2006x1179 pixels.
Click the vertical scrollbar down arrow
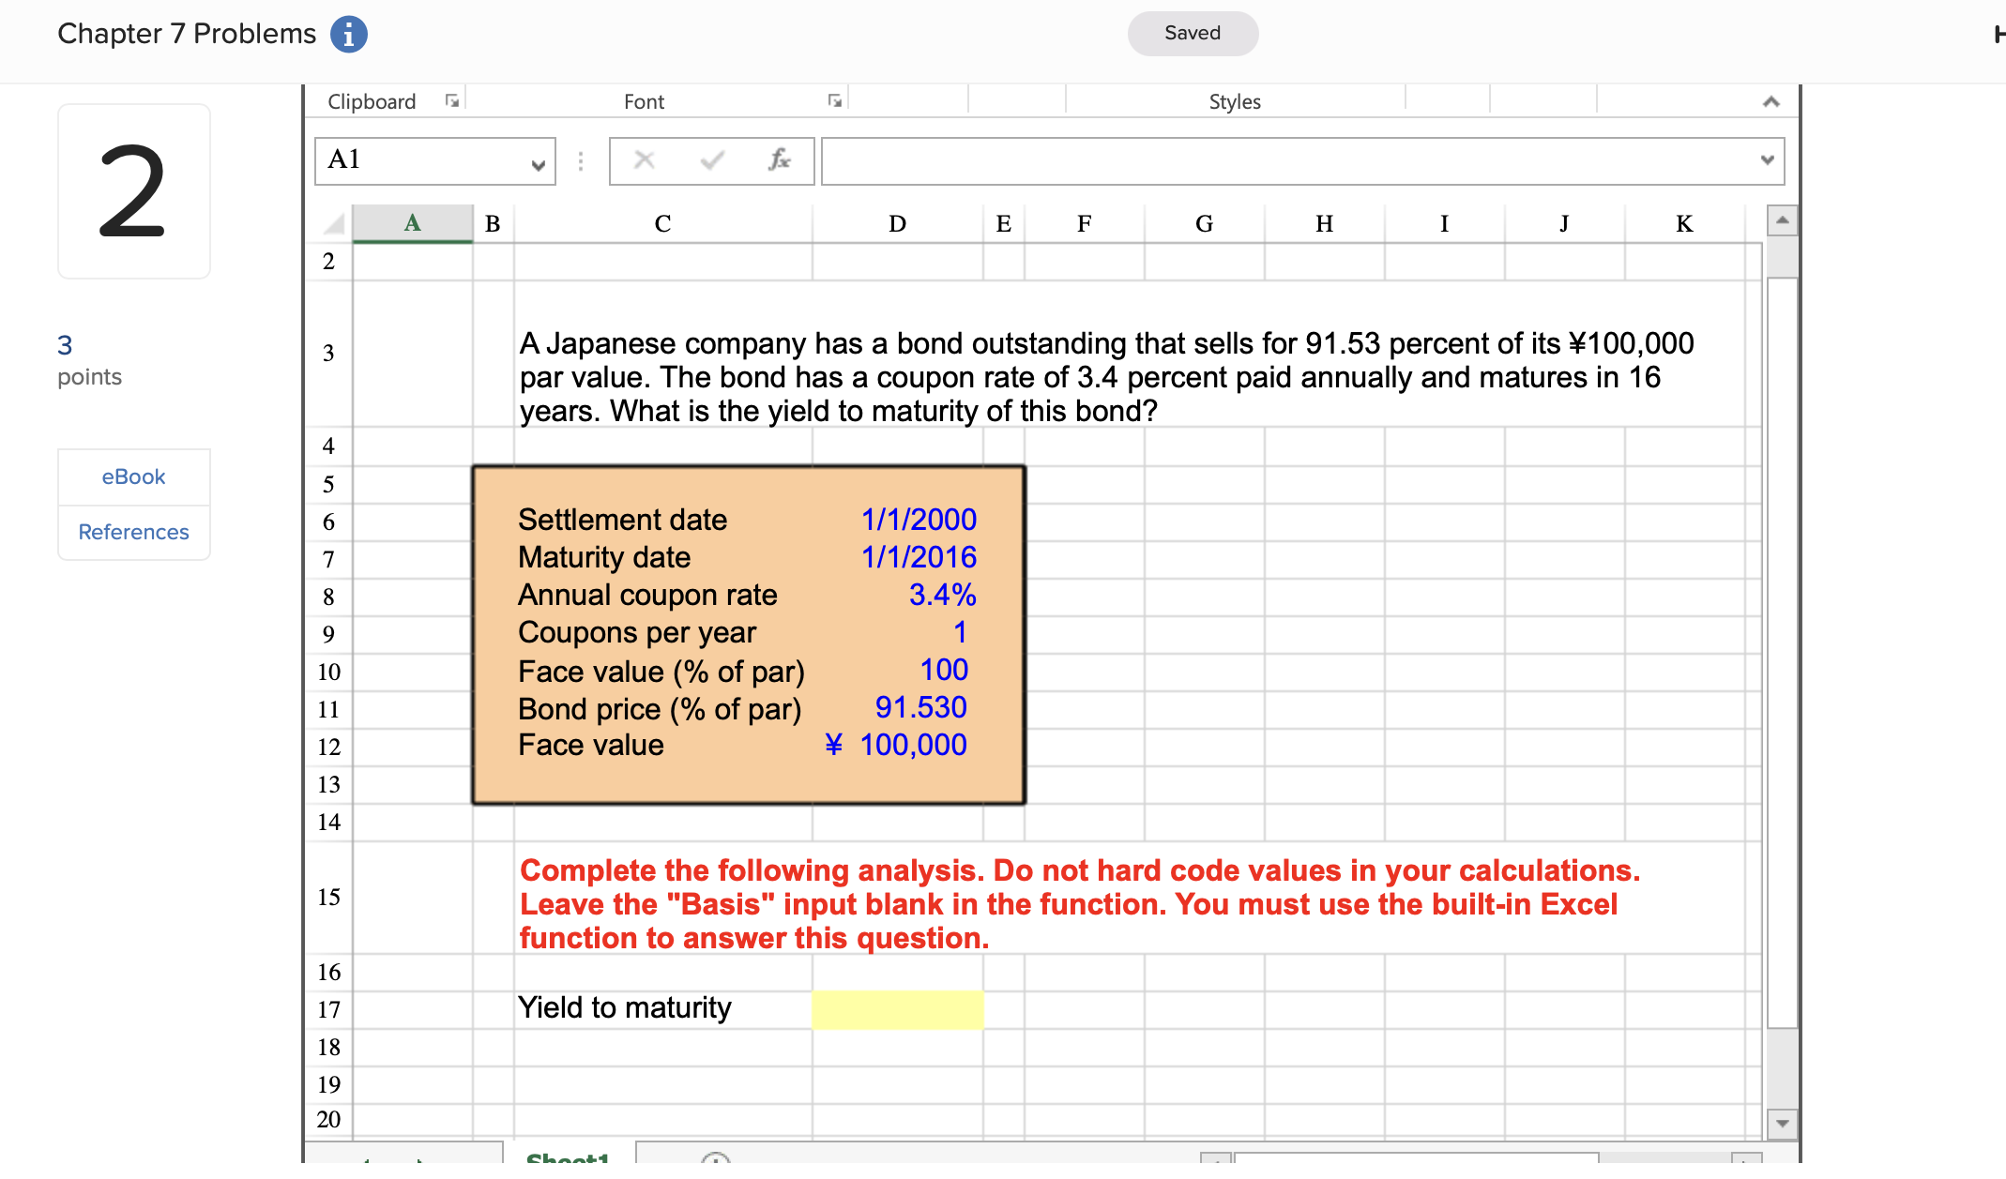[1782, 1123]
